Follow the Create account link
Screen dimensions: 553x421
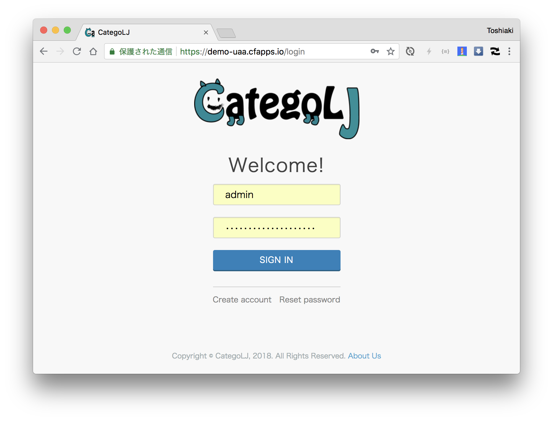pos(242,300)
